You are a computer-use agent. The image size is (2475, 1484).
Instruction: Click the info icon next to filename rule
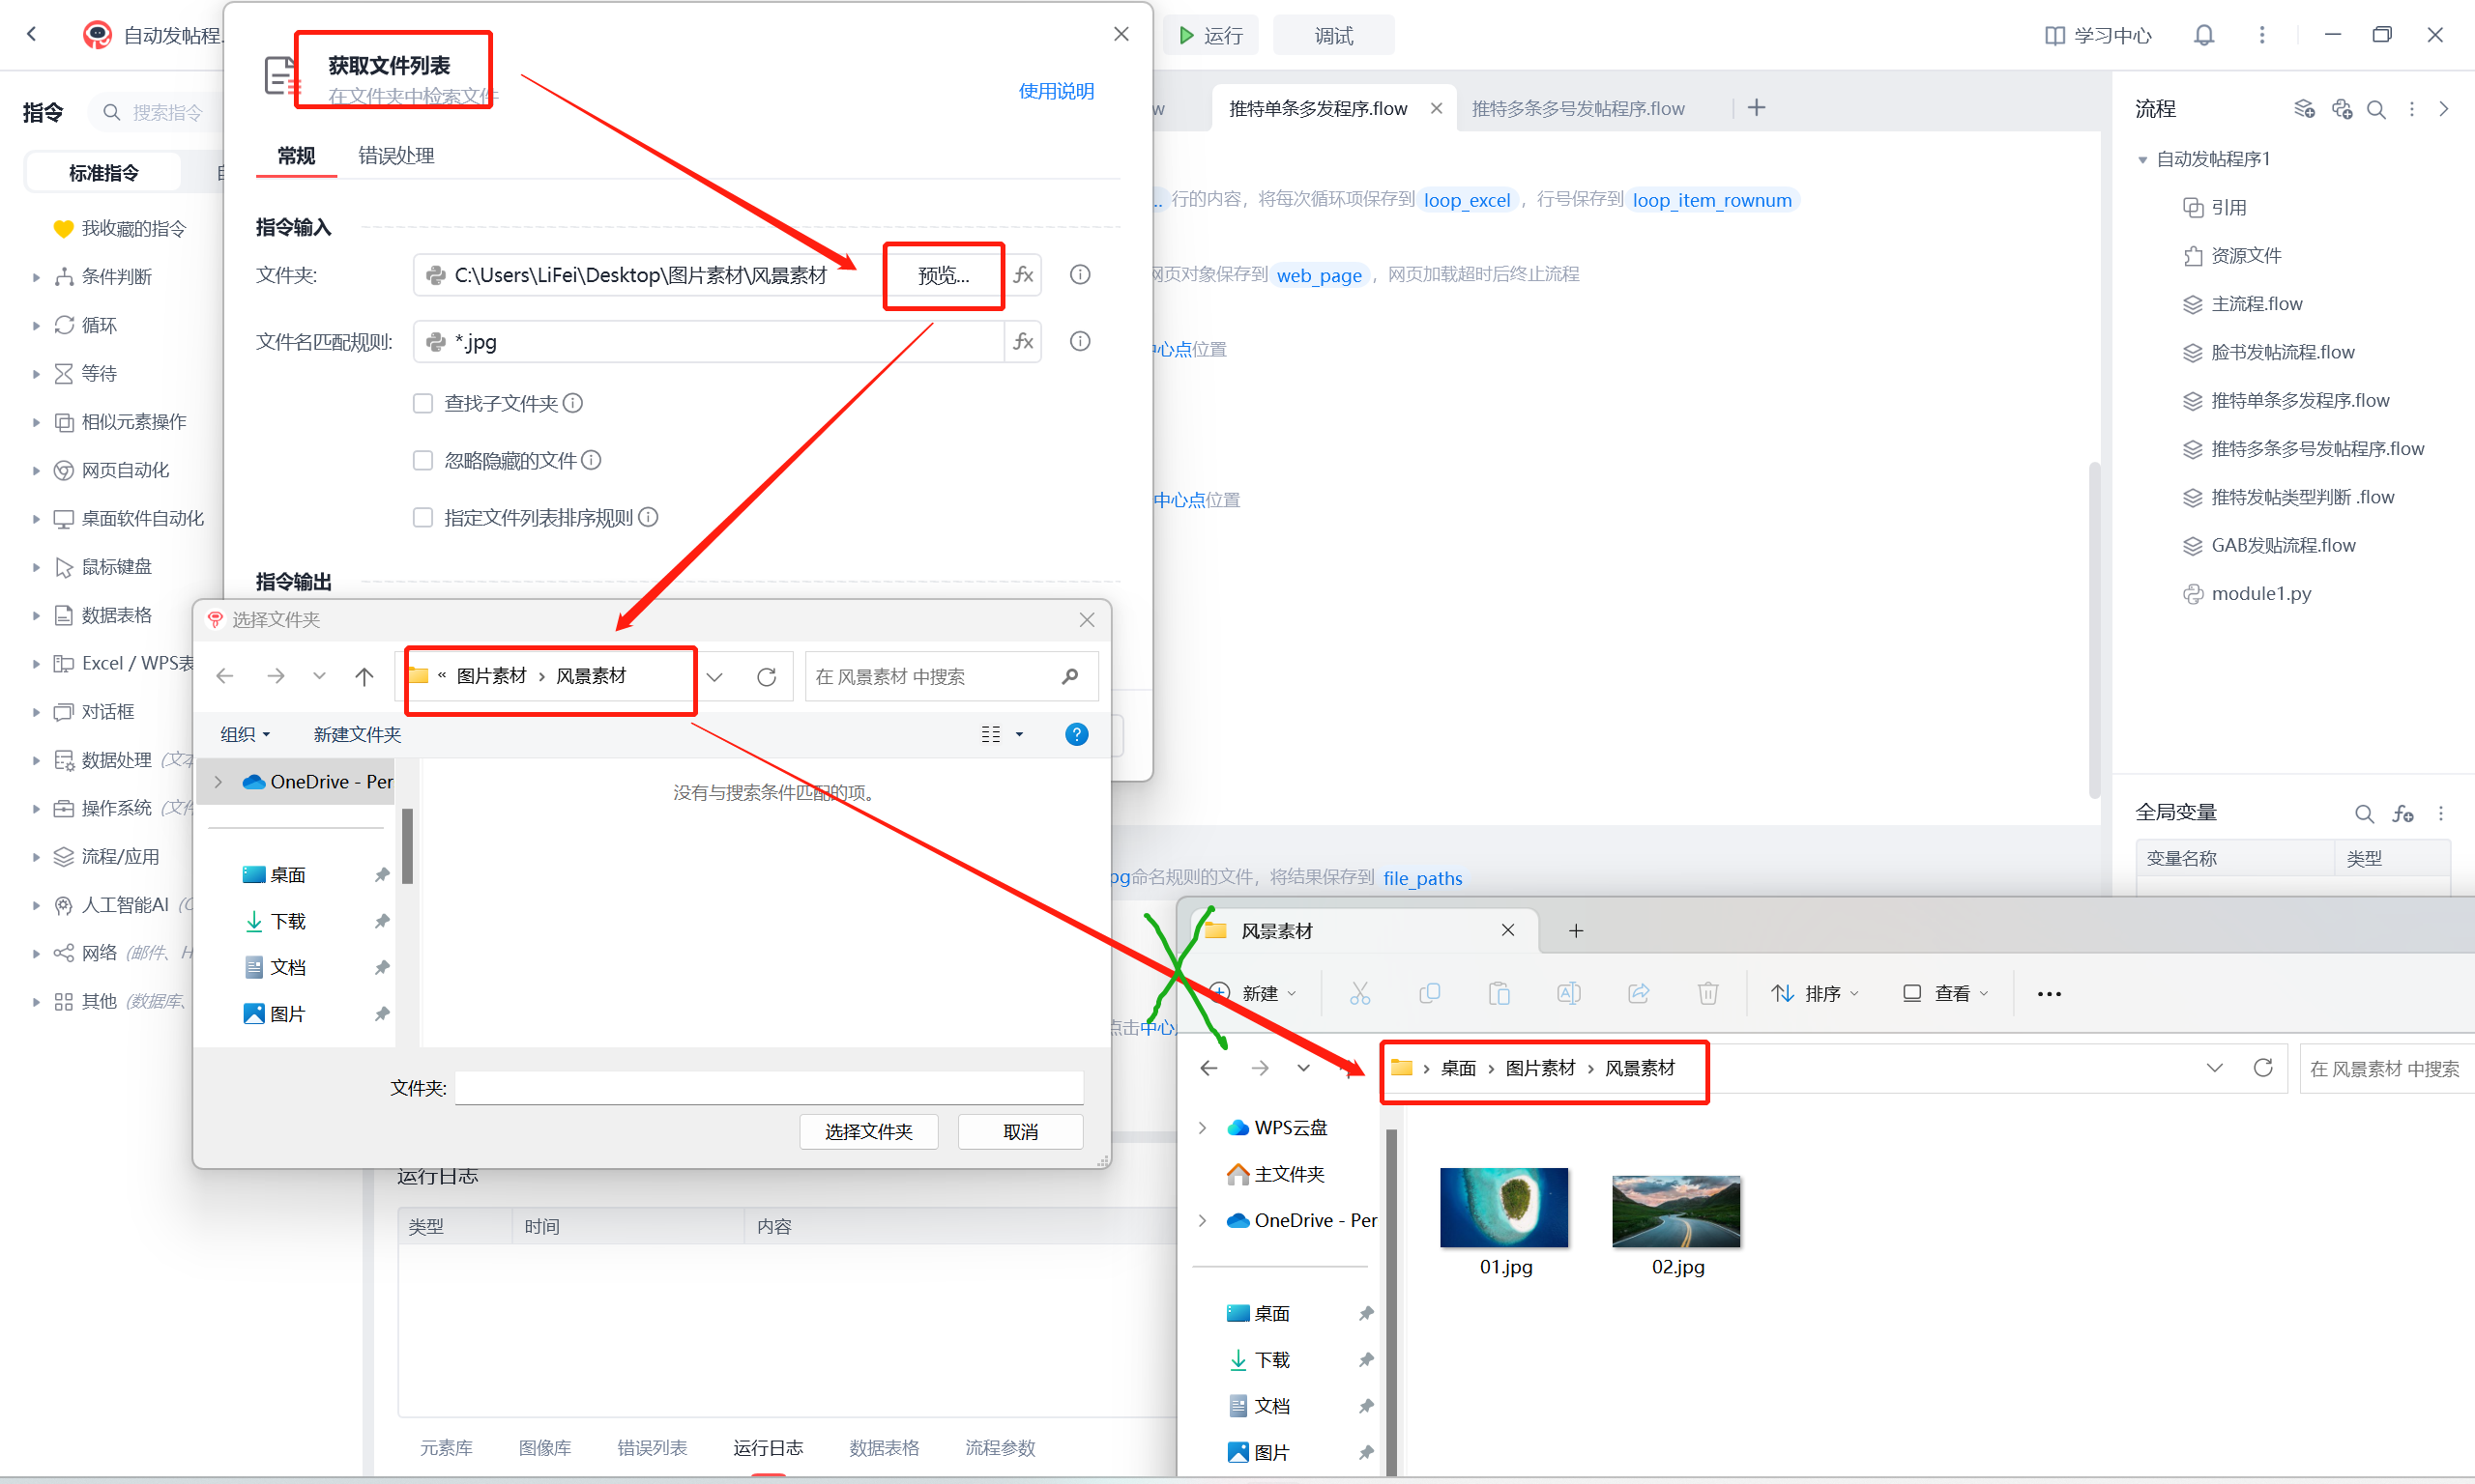[1080, 342]
